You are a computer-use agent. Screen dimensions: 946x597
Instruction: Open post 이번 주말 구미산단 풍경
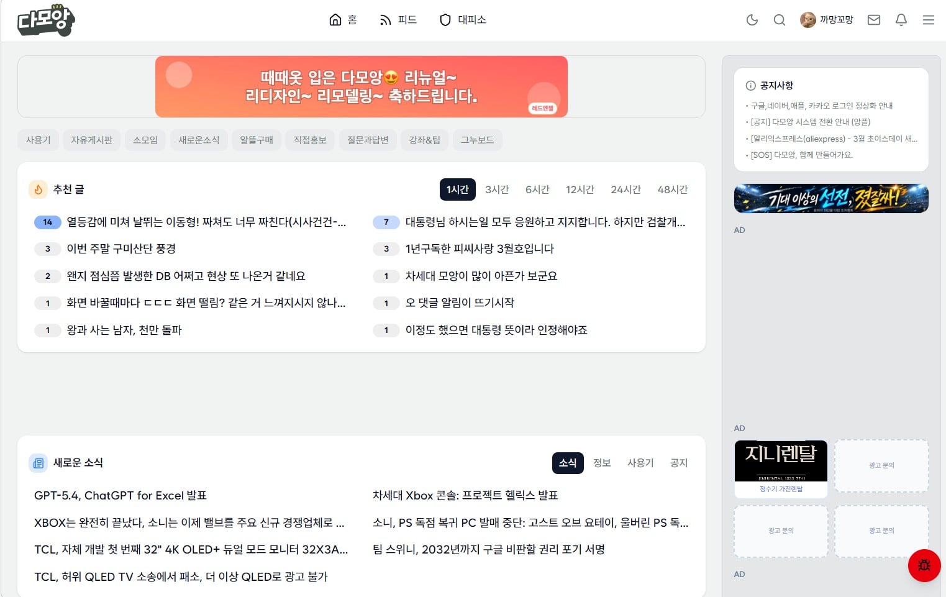tap(121, 248)
